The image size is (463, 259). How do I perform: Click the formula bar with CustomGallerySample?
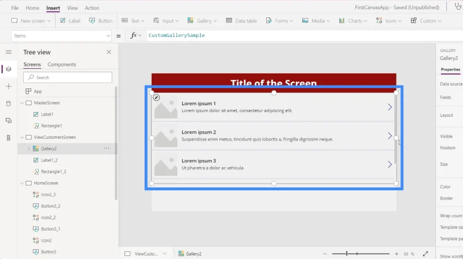pyautogui.click(x=304, y=35)
